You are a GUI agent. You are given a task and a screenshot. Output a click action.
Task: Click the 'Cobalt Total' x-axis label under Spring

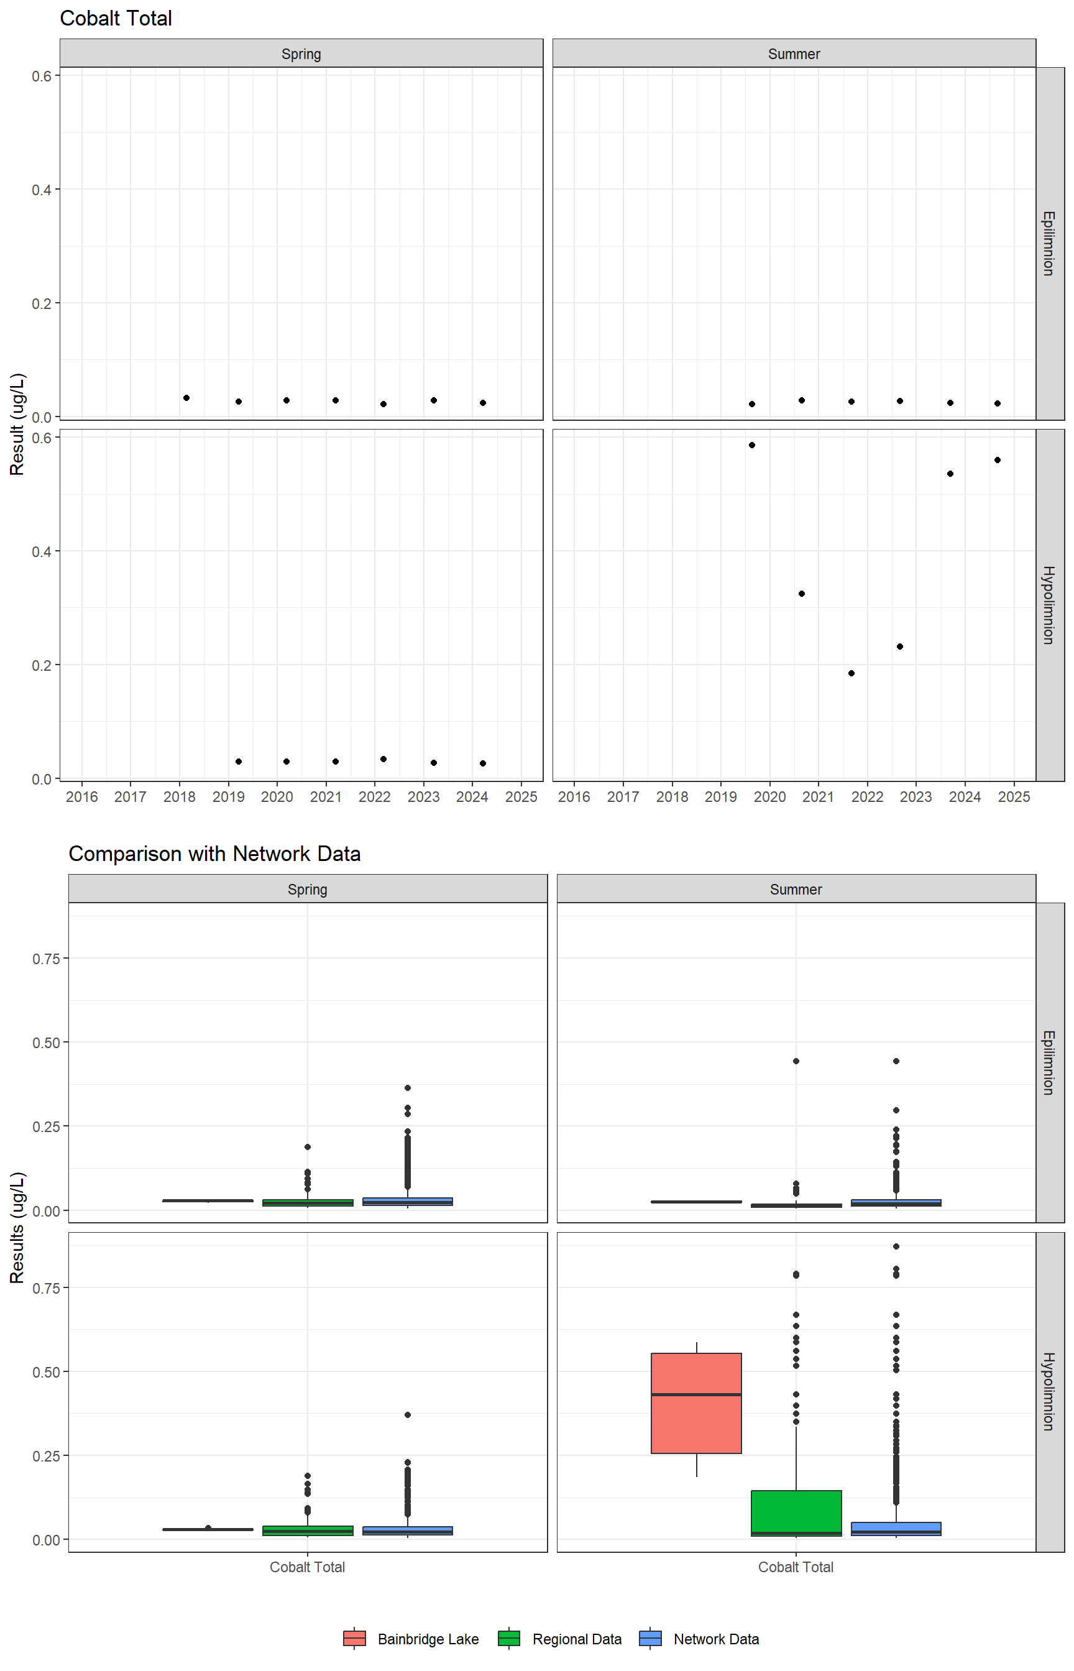pyautogui.click(x=308, y=1567)
